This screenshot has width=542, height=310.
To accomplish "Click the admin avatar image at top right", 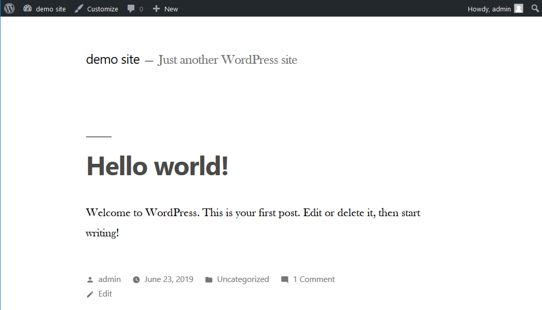I will (518, 8).
